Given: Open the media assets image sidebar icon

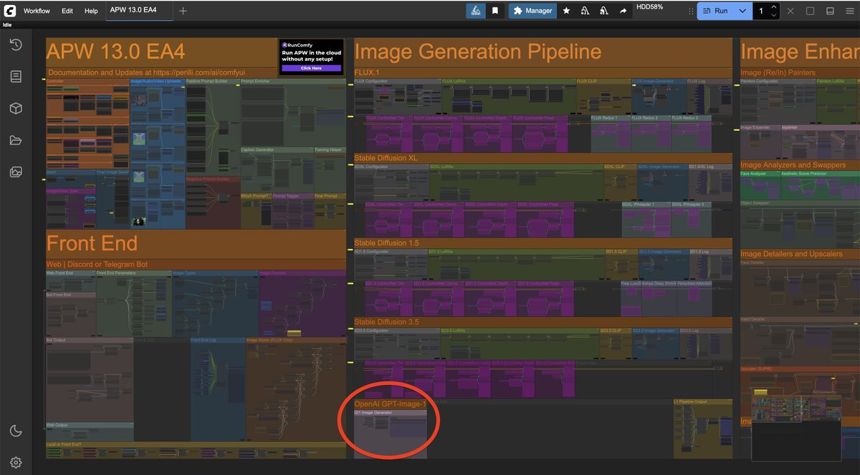Looking at the screenshot, I should 16,172.
